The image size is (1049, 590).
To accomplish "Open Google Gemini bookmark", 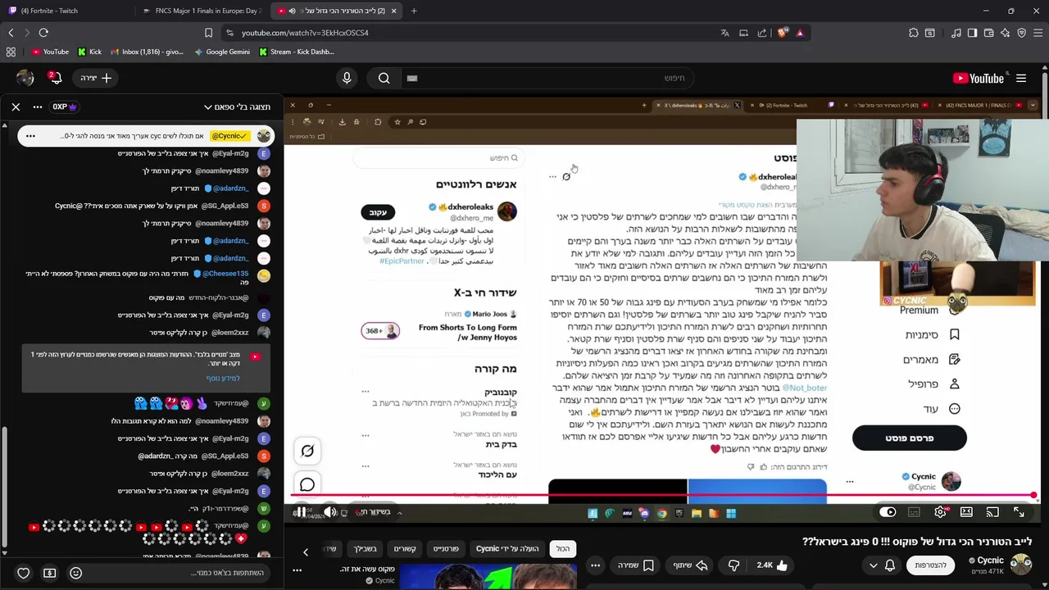I will (222, 52).
